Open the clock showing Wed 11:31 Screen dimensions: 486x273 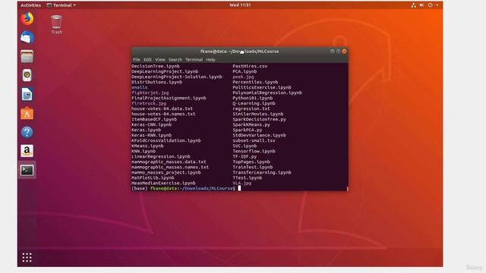coord(240,5)
